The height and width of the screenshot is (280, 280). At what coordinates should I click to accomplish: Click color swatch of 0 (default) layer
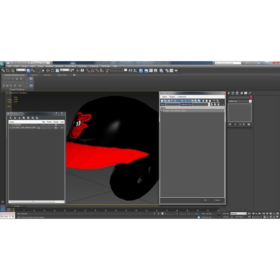62,125
